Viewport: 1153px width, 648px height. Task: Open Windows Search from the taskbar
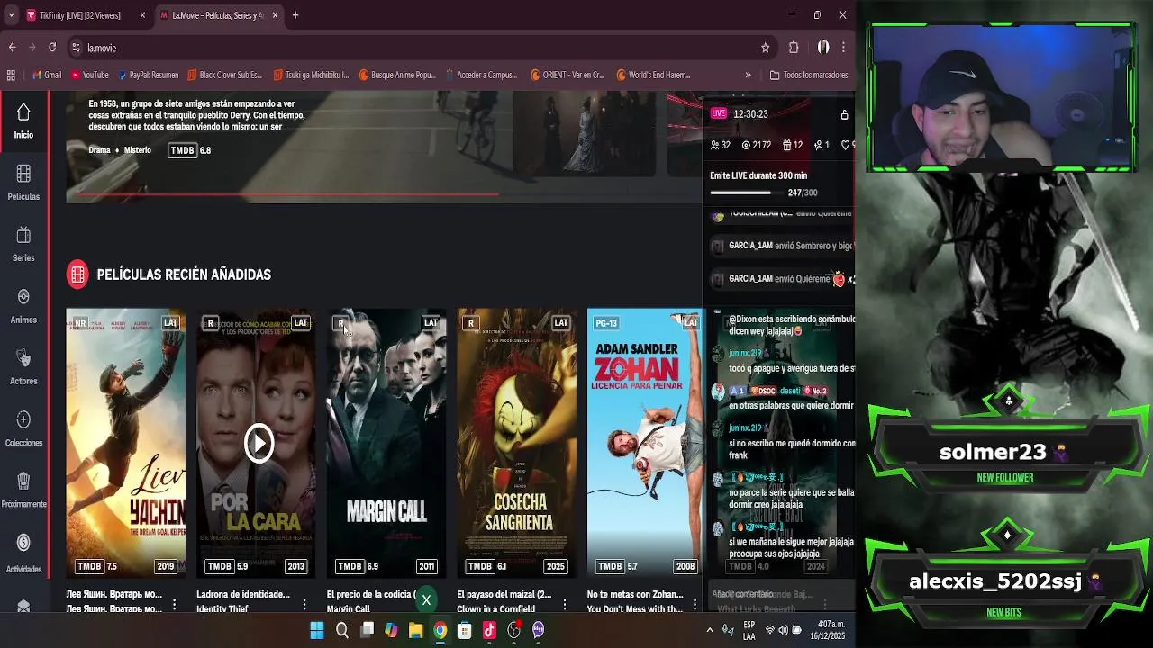pyautogui.click(x=342, y=631)
